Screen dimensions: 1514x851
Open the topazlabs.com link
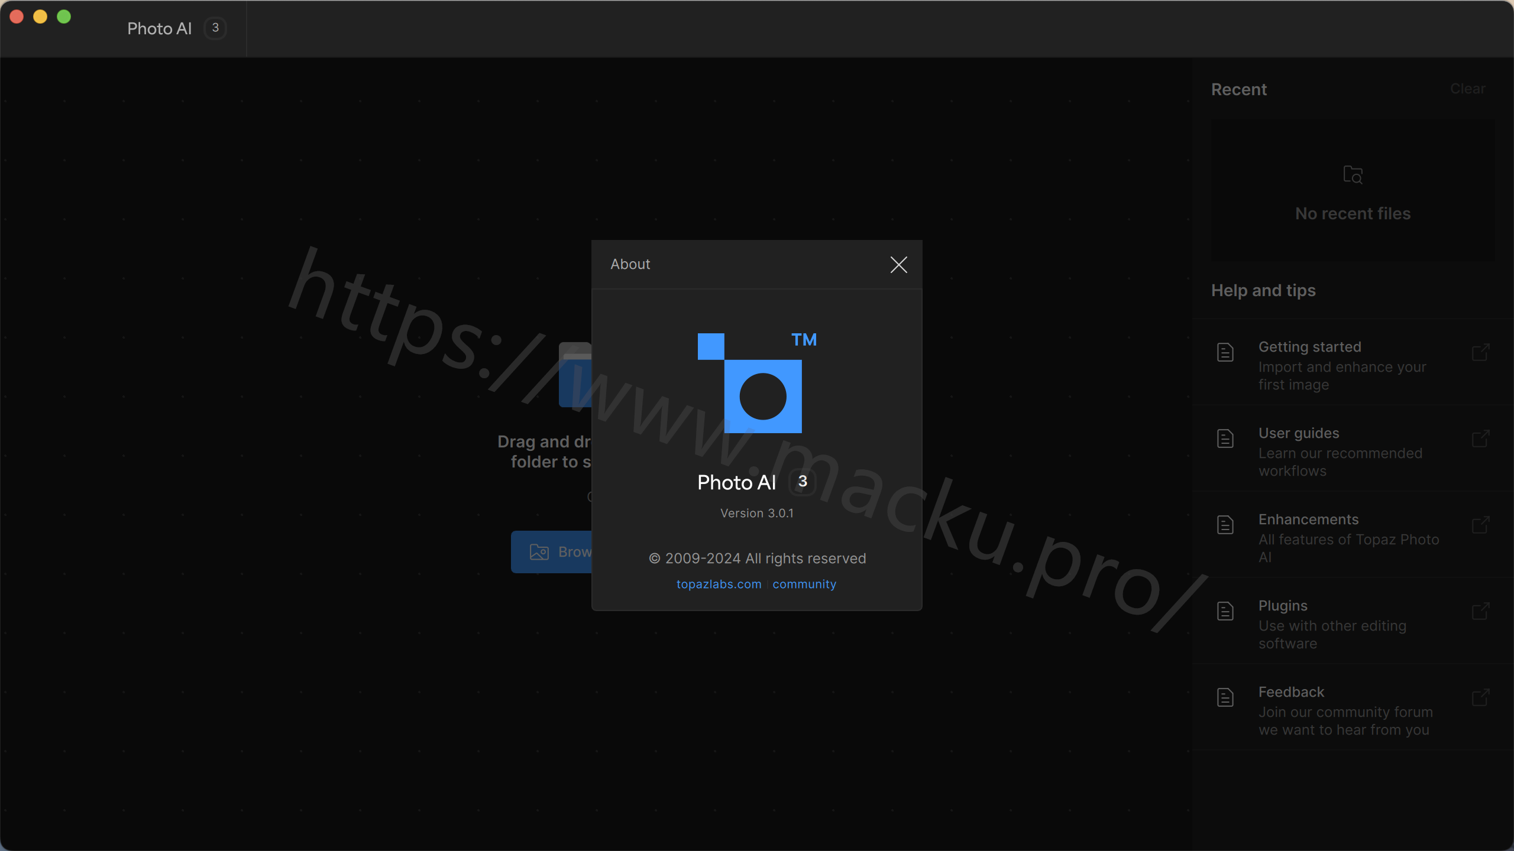[719, 584]
